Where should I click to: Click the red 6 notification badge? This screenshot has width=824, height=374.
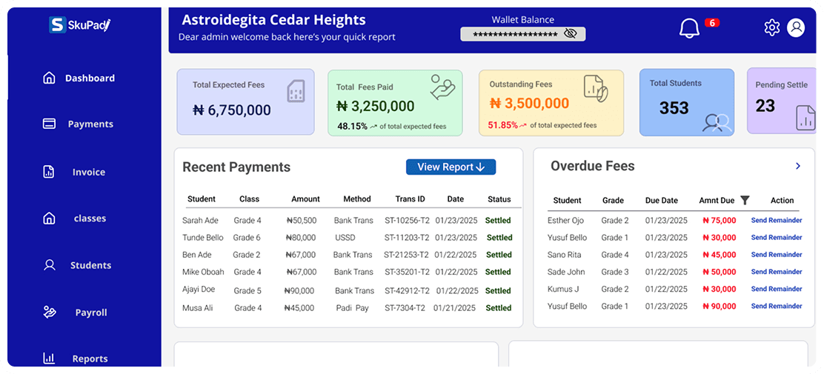click(712, 22)
